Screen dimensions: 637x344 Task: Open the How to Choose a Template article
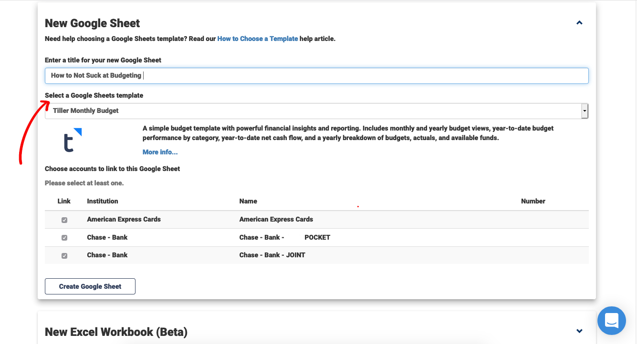click(258, 39)
